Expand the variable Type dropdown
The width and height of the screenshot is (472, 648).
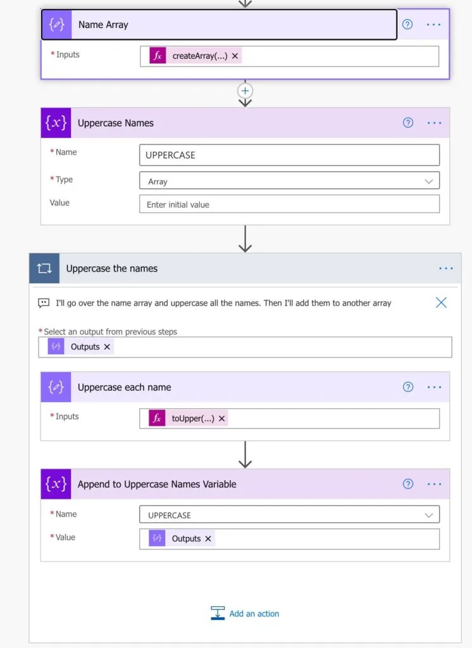pos(429,181)
